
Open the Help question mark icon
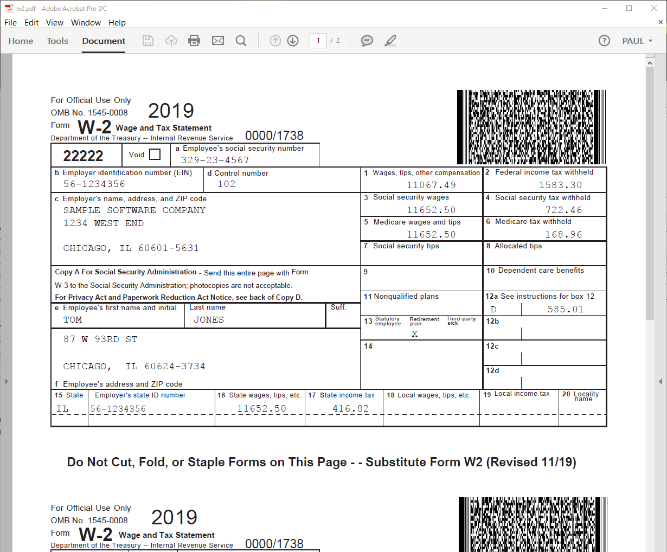(x=604, y=41)
